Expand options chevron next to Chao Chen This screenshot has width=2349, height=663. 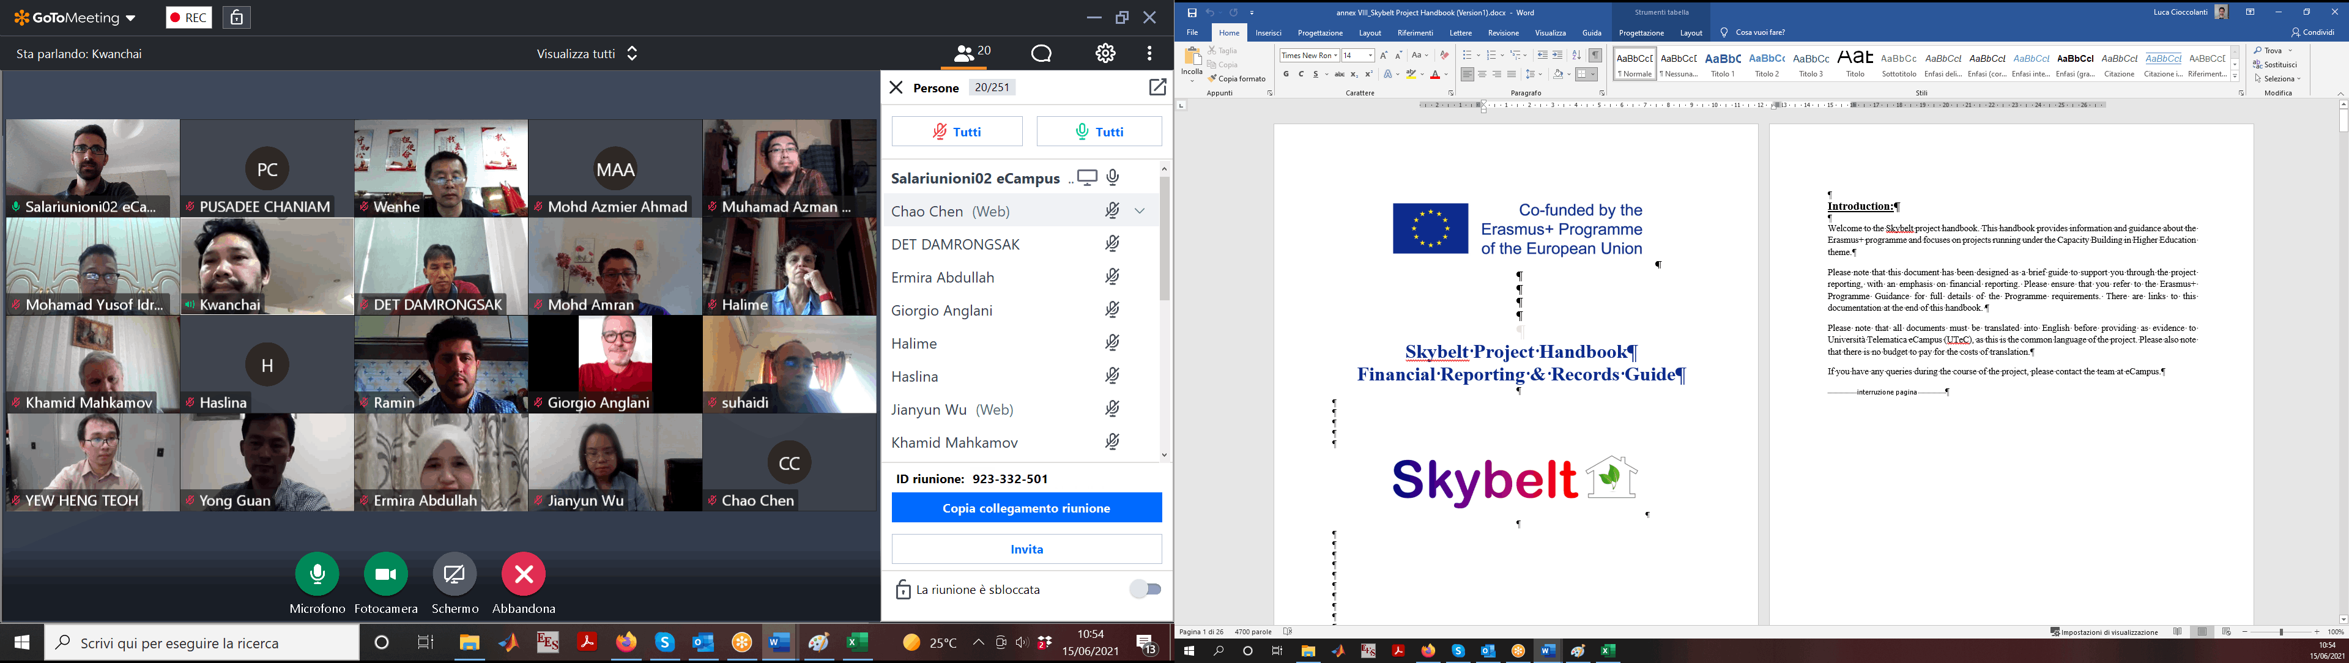[1140, 210]
